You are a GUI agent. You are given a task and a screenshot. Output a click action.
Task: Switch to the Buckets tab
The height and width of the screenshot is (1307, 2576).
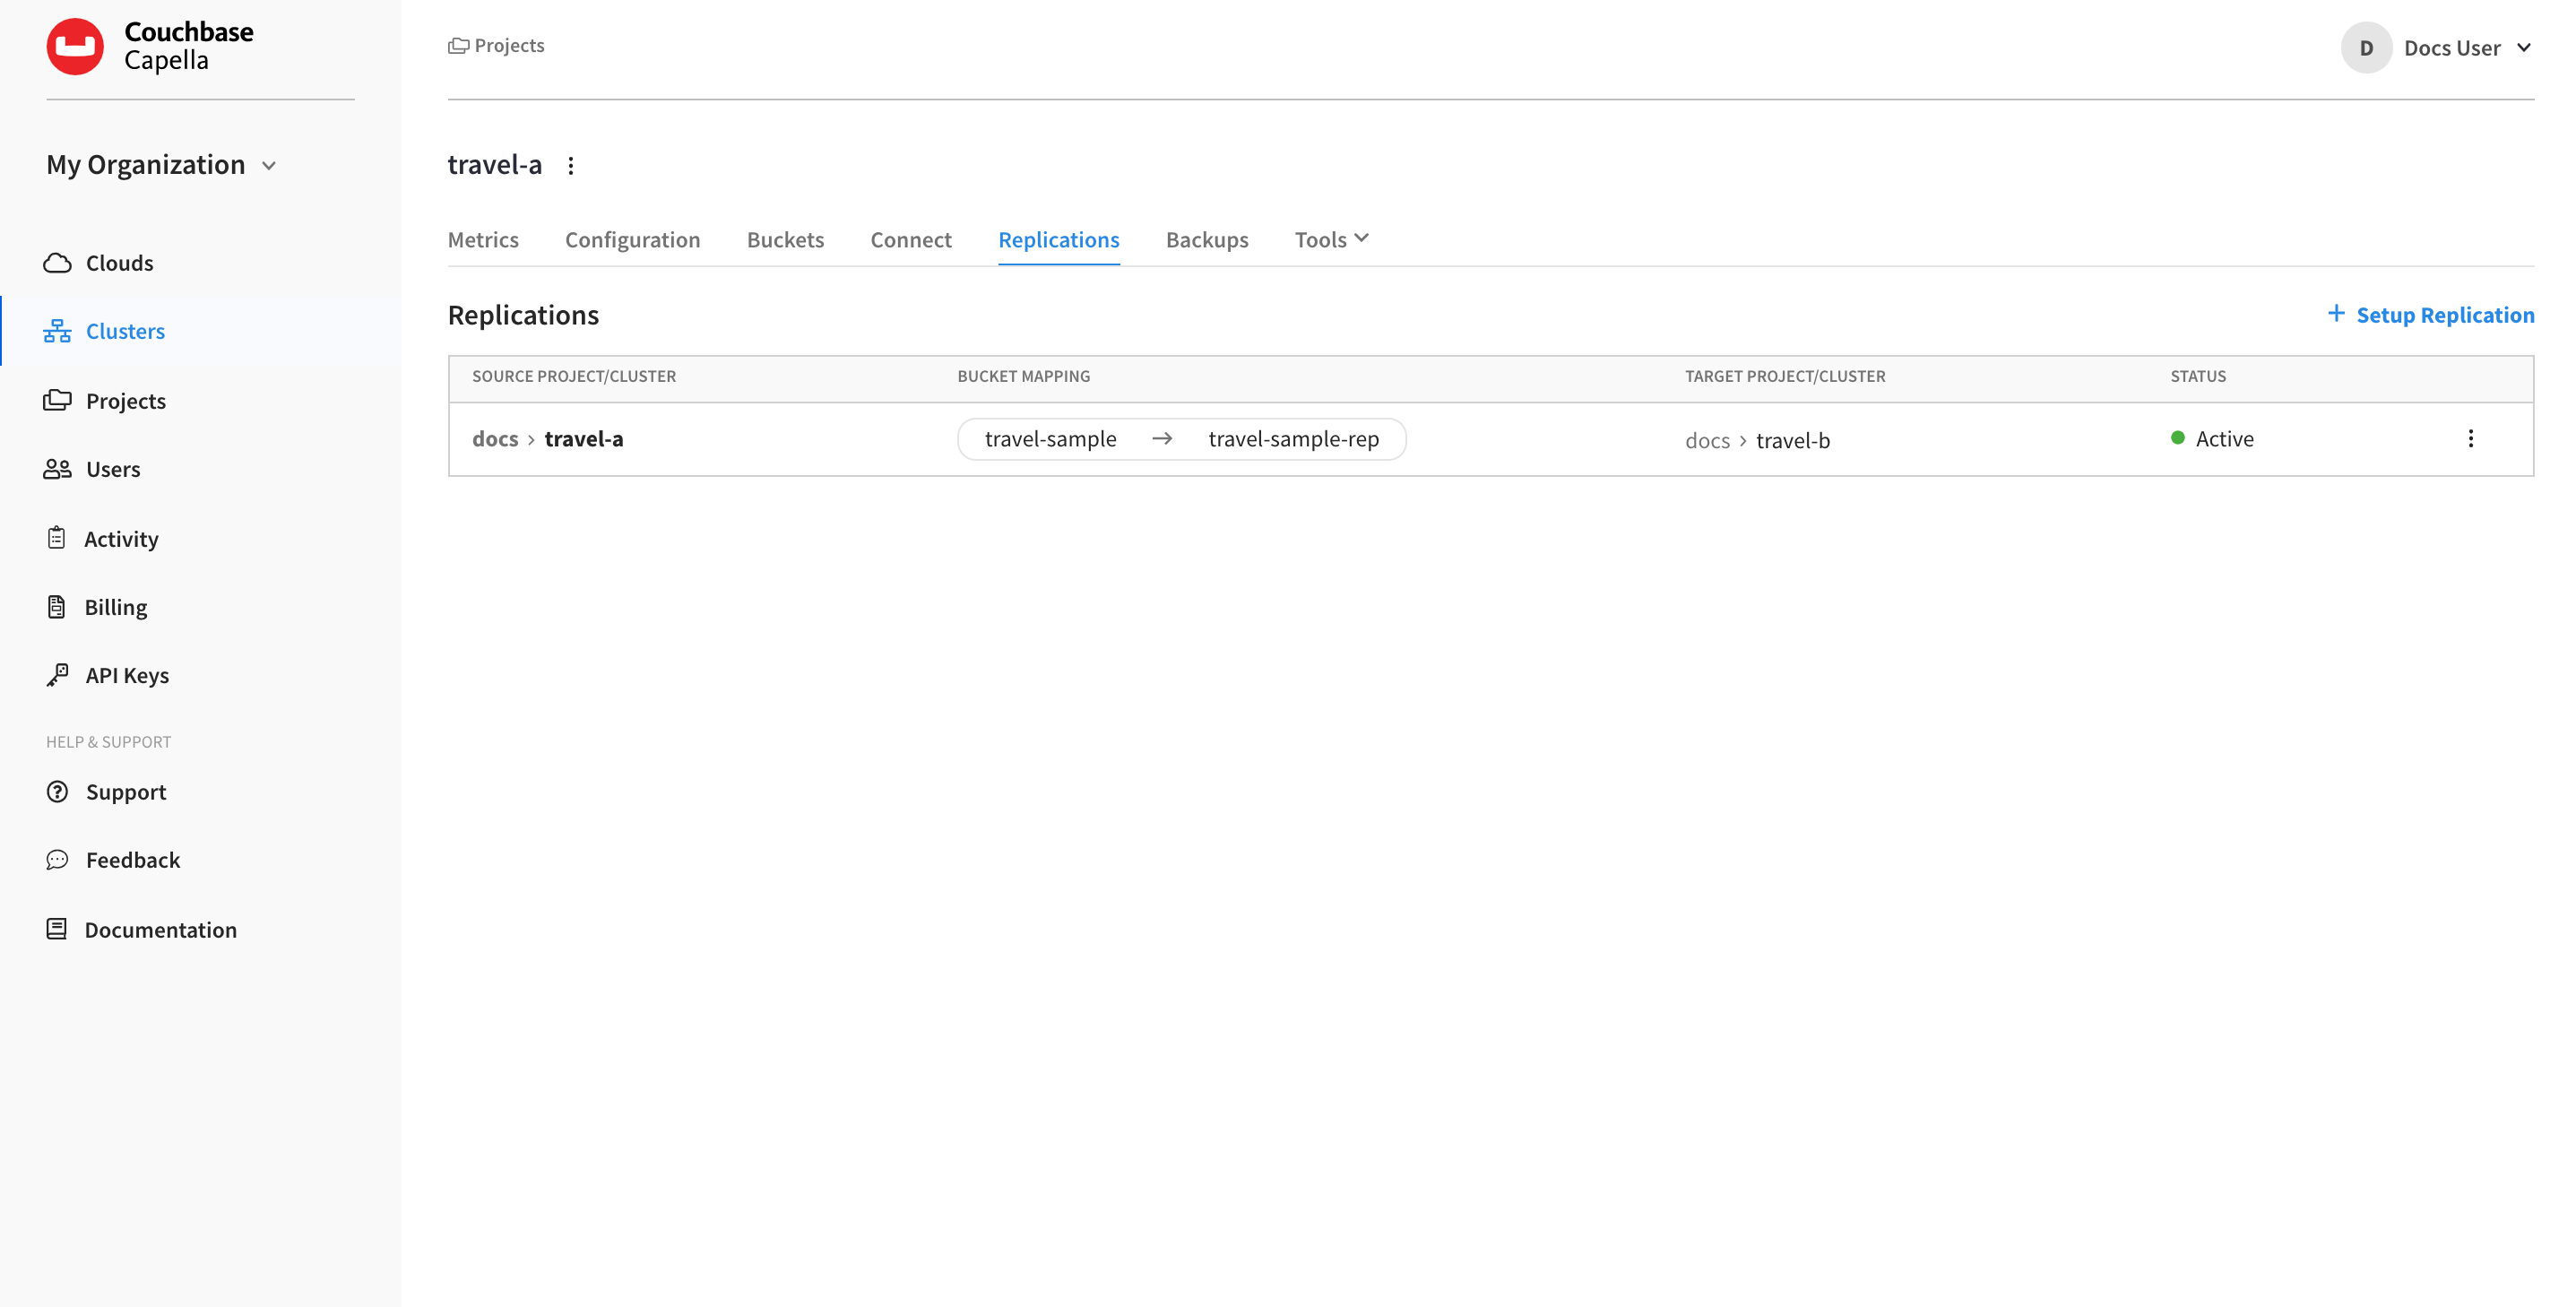785,239
